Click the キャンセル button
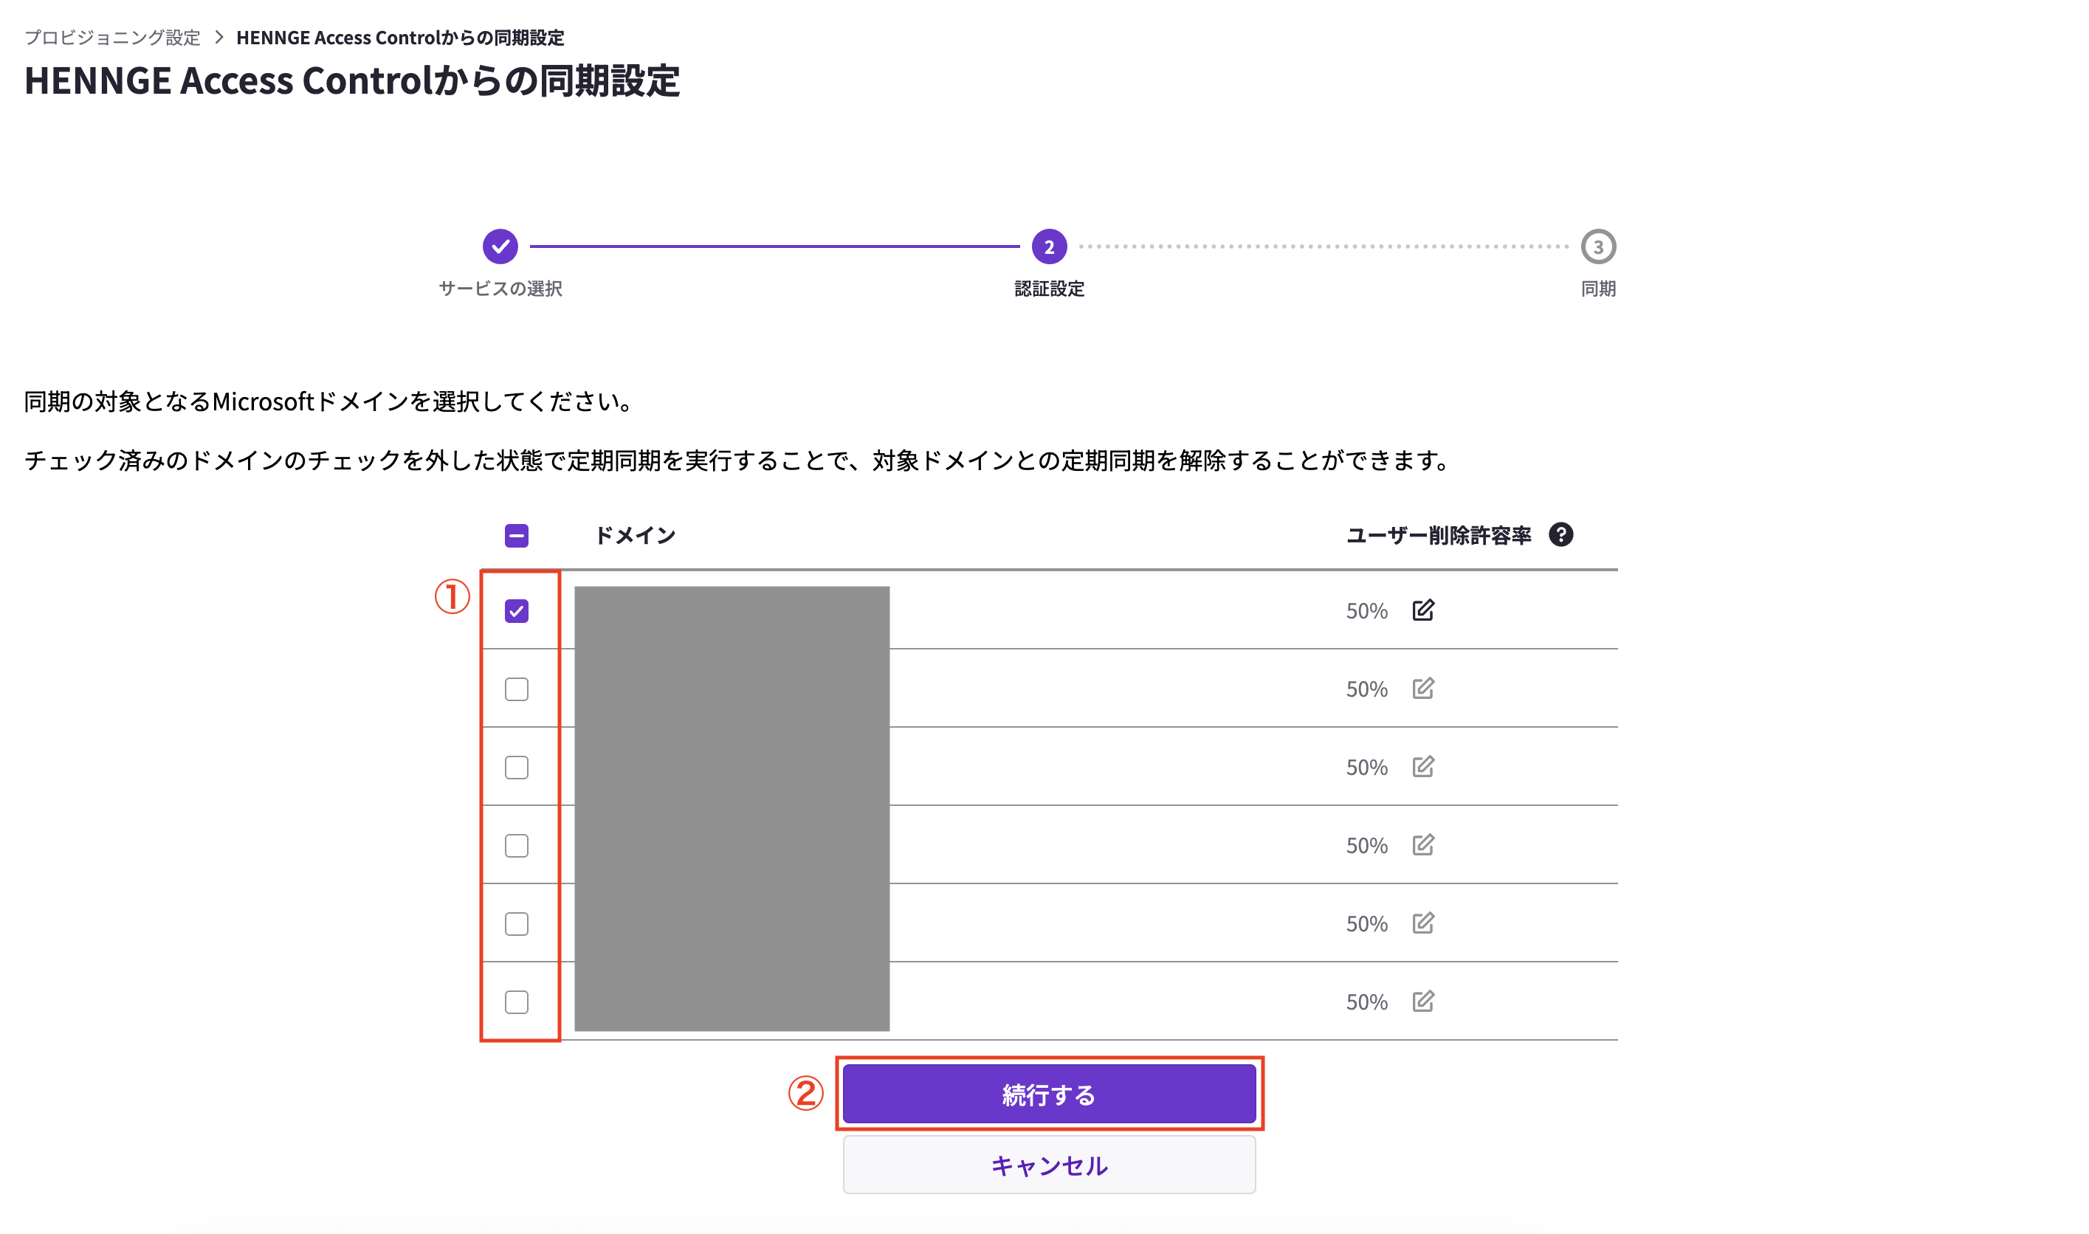The image size is (2089, 1234). pyautogui.click(x=1049, y=1165)
